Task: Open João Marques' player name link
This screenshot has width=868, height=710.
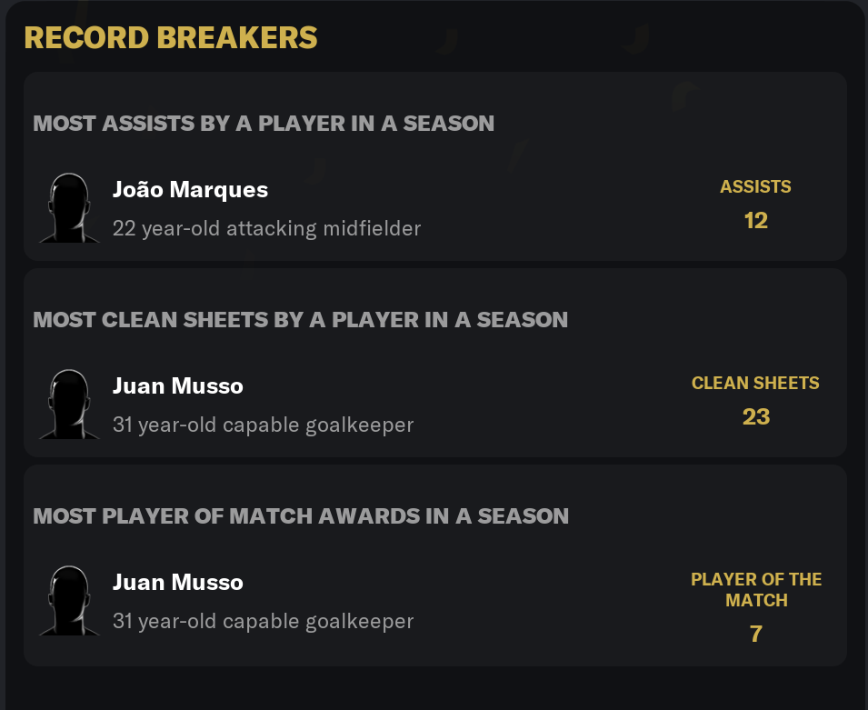Action: pos(190,189)
